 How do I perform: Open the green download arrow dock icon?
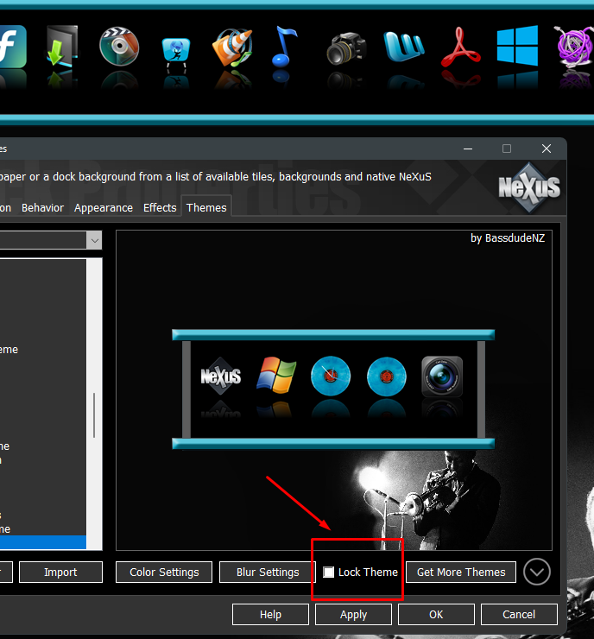click(62, 47)
